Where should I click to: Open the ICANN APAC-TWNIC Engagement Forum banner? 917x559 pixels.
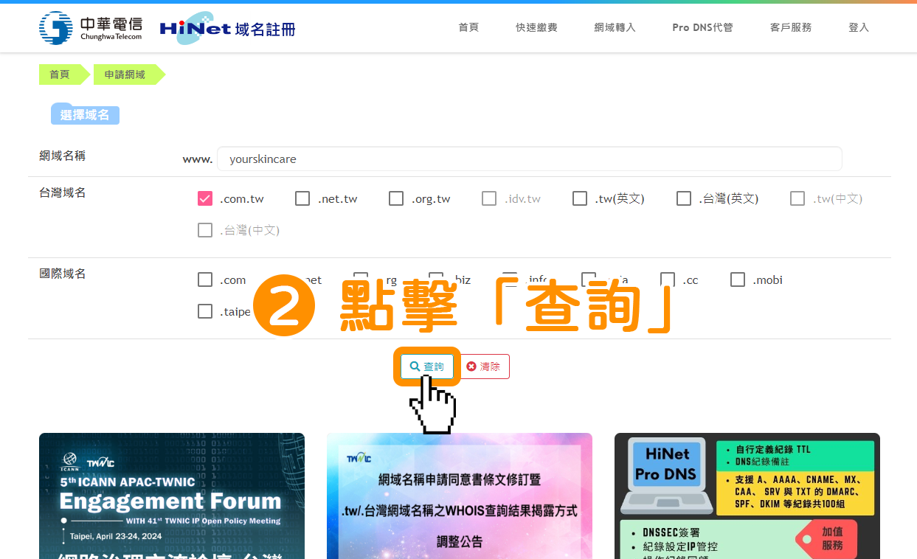172,496
